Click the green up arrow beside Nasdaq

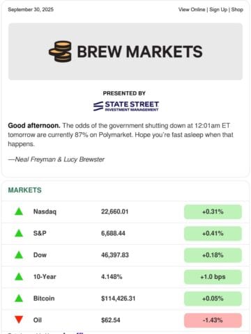pos(19,212)
